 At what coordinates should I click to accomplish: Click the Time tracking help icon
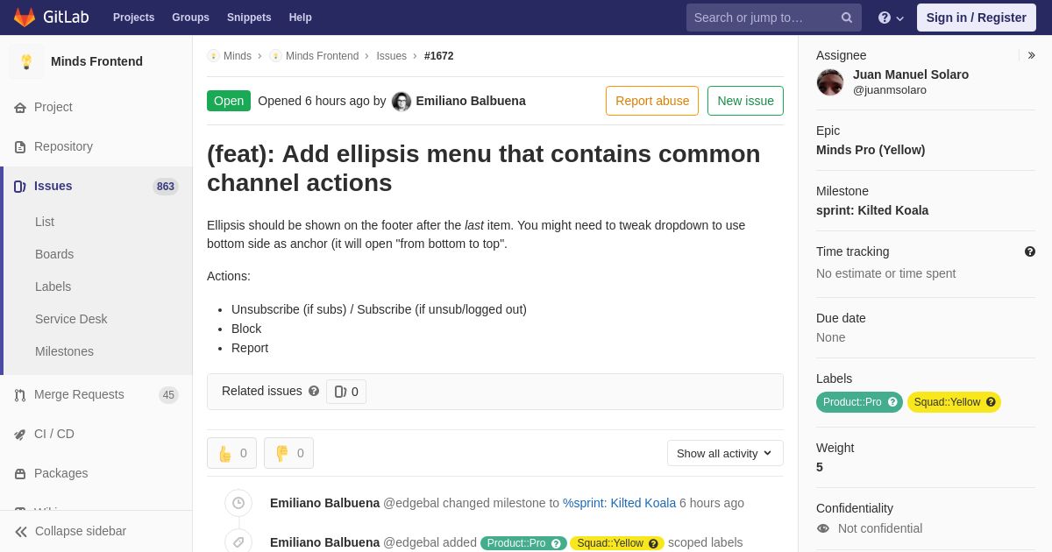click(1030, 251)
